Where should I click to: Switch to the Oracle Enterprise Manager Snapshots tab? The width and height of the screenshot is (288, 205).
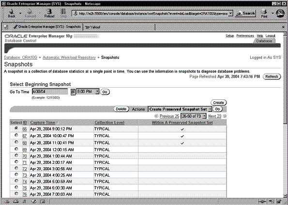point(46,27)
